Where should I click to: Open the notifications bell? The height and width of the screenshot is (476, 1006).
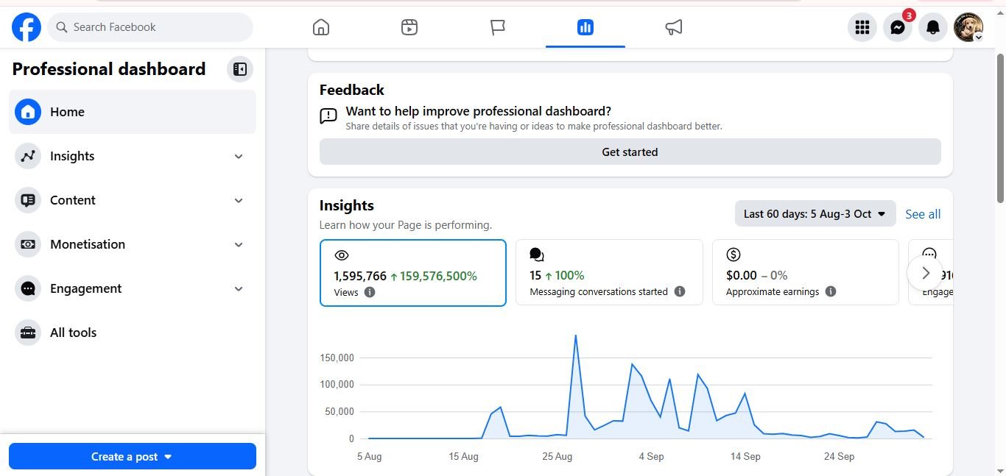click(x=933, y=27)
